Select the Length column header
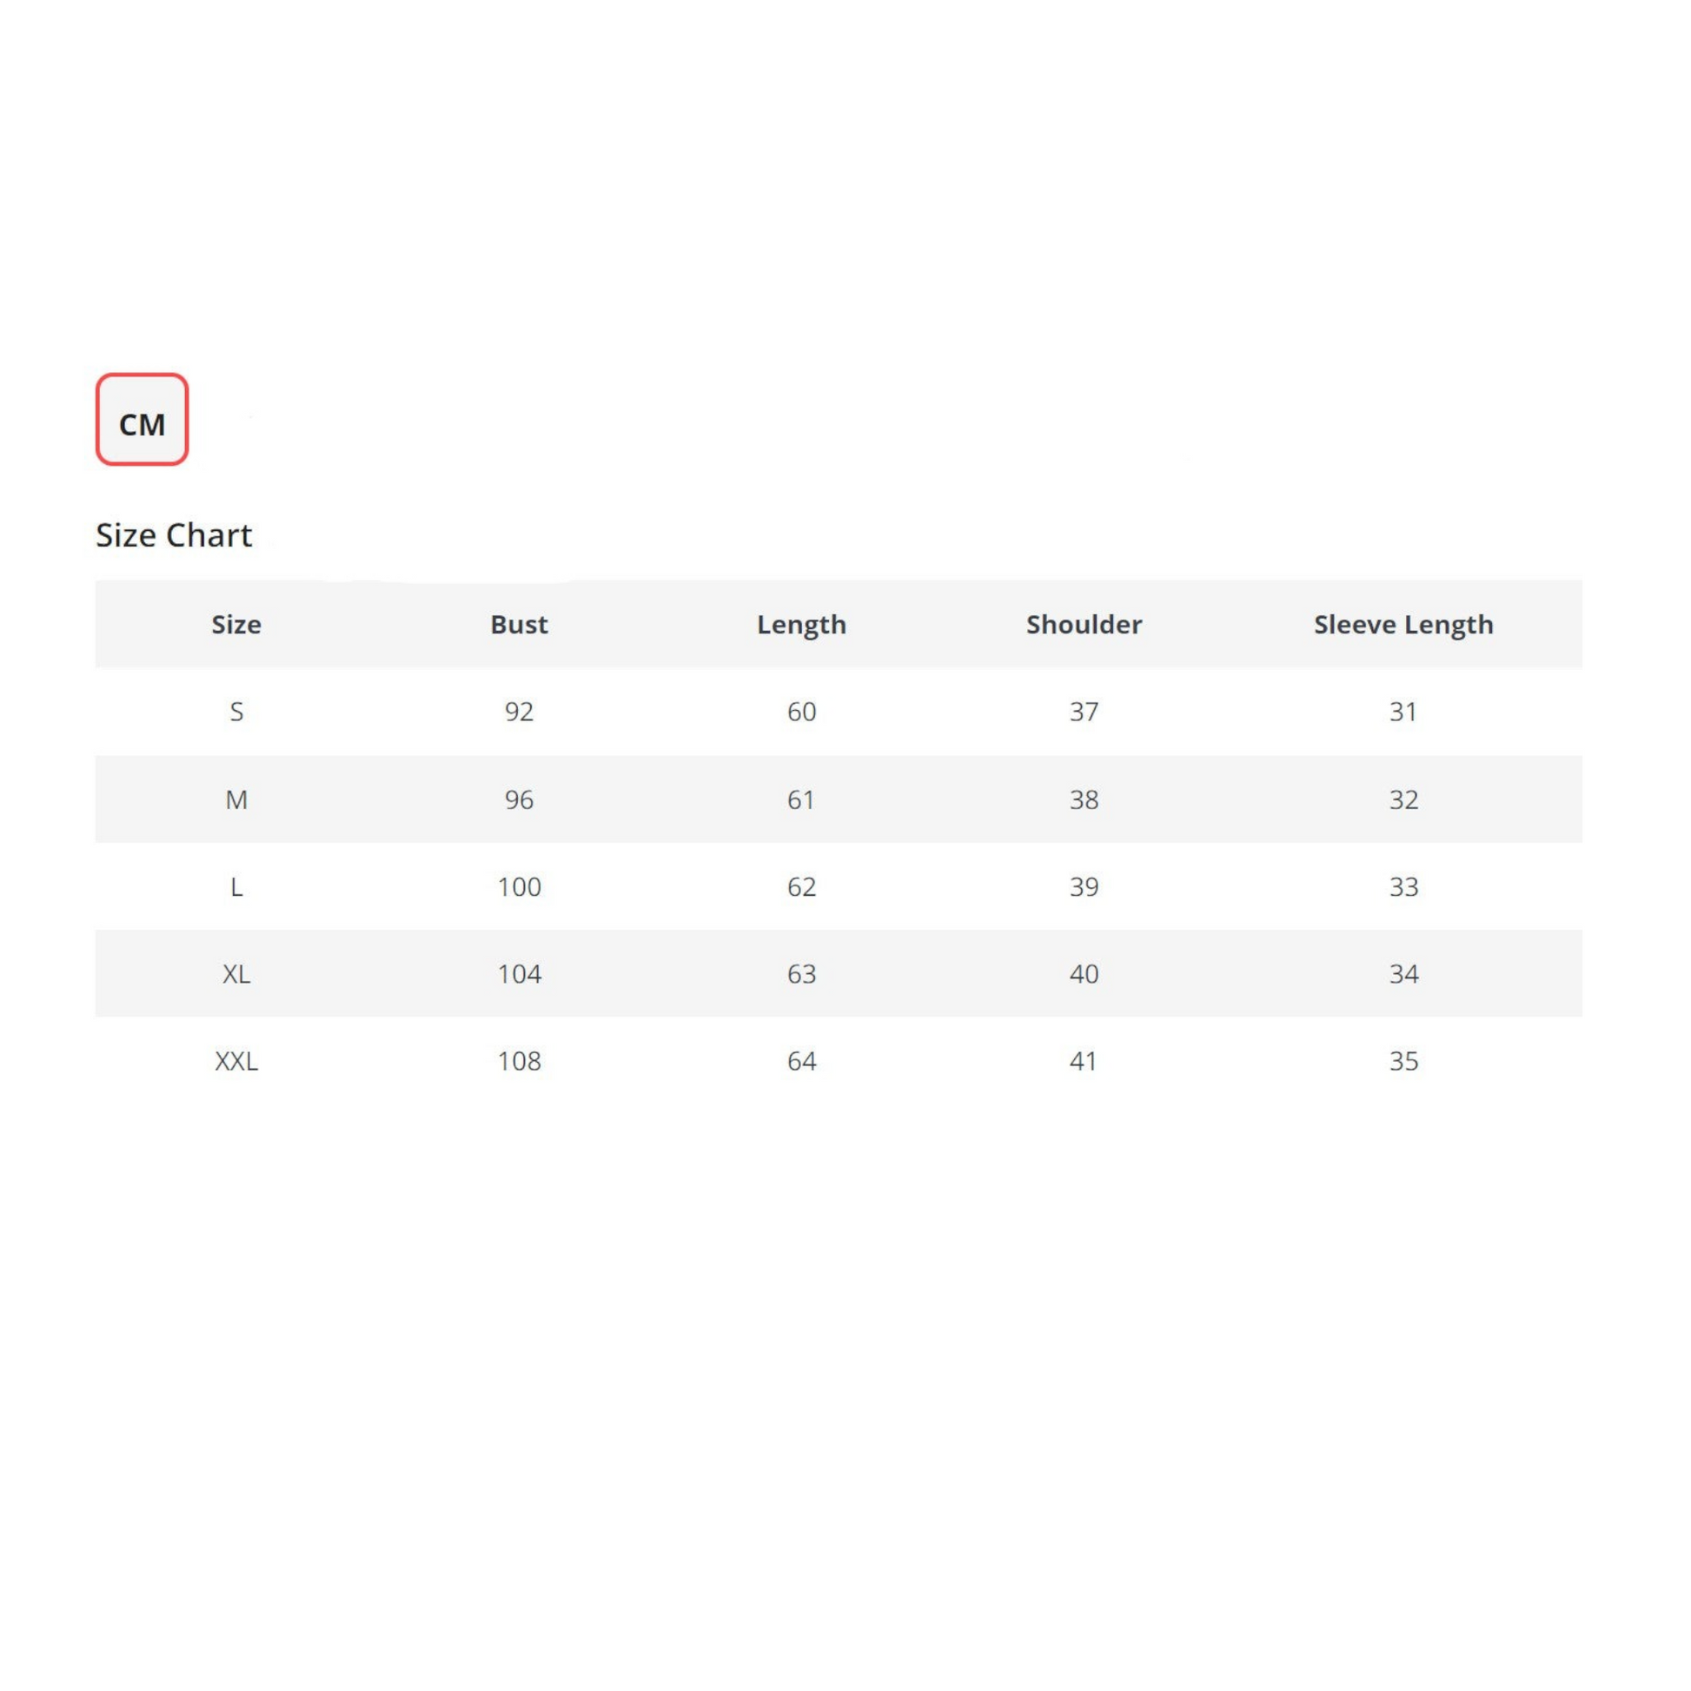Screen dimensions: 1691x1691 point(801,624)
